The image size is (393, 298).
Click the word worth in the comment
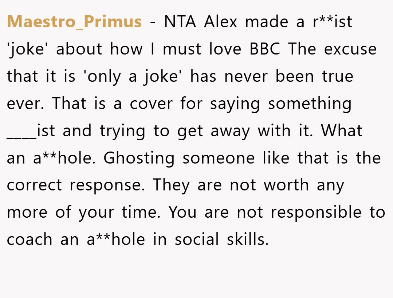(x=286, y=185)
